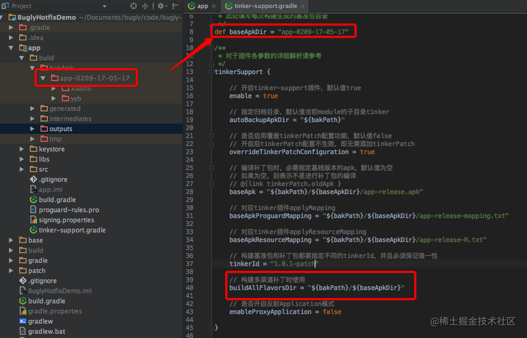Click line number 28 in the gutter
Viewport: 527px width, 338px height.
click(190, 192)
